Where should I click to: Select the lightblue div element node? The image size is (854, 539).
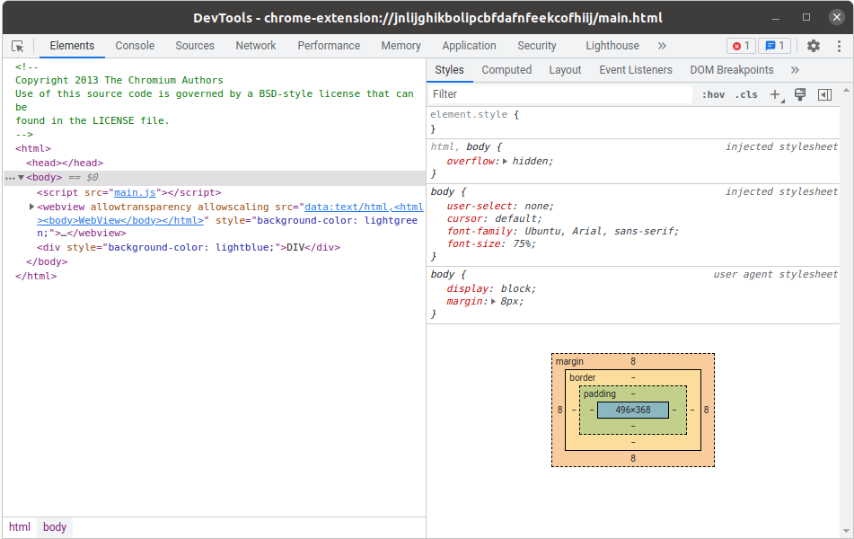[x=189, y=247]
